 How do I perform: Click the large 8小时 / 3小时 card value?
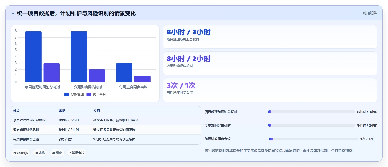click(x=188, y=32)
